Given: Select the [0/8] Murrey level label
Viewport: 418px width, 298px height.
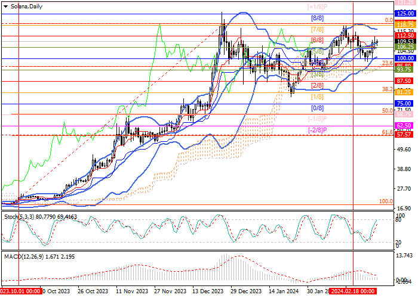Looking at the screenshot, I should coord(317,108).
